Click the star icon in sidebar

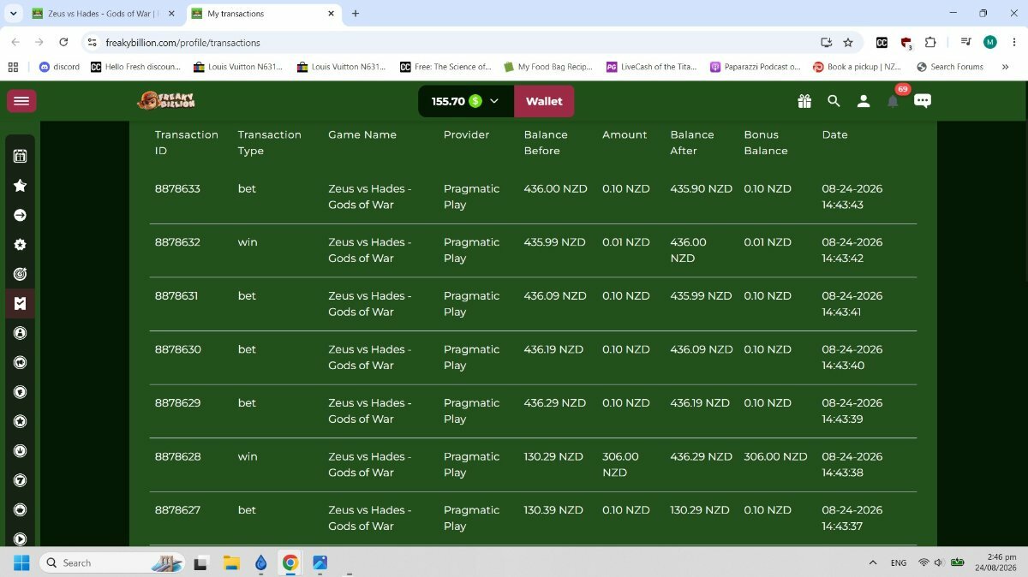(x=20, y=186)
